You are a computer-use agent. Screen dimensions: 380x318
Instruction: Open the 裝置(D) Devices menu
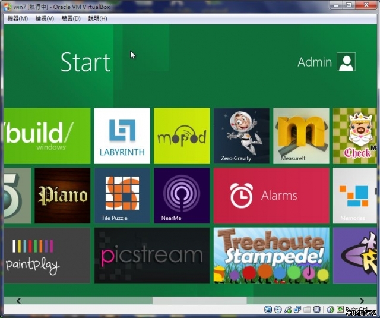coord(71,18)
